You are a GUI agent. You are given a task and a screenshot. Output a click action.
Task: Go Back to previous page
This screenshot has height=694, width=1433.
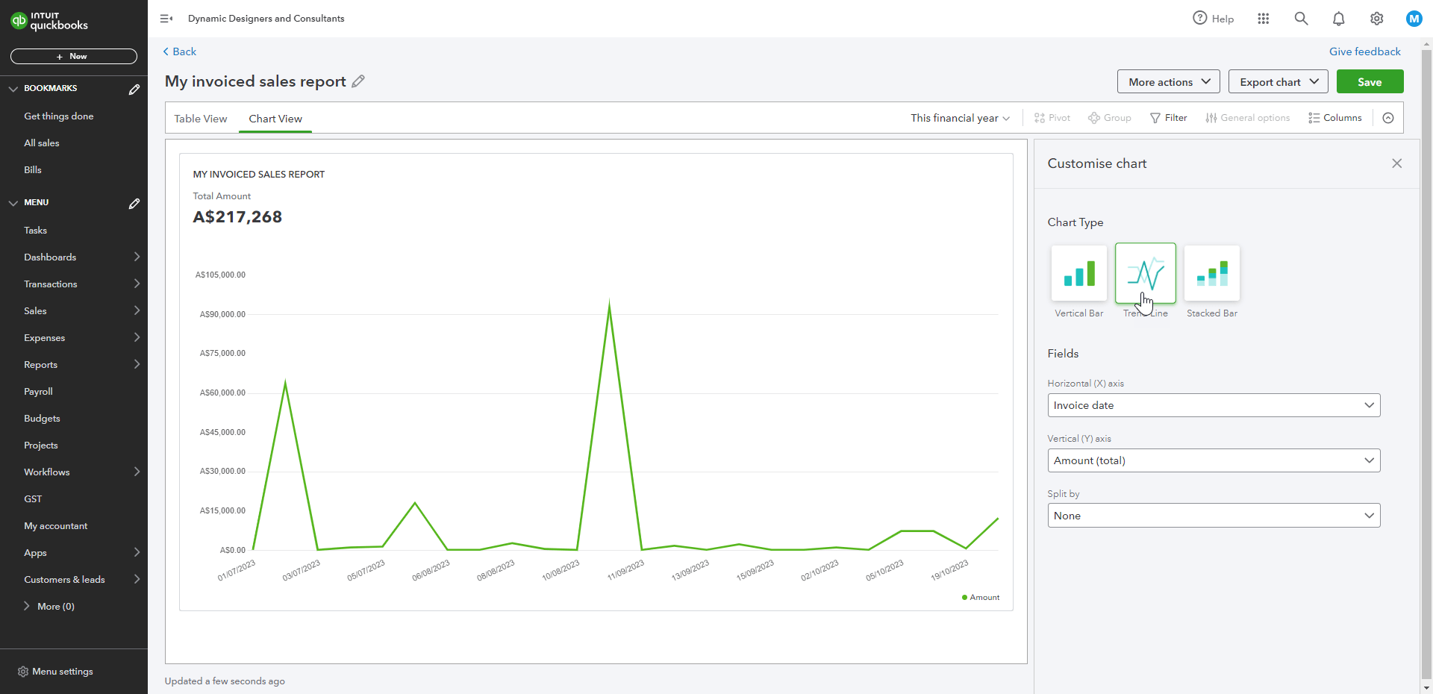tap(180, 51)
